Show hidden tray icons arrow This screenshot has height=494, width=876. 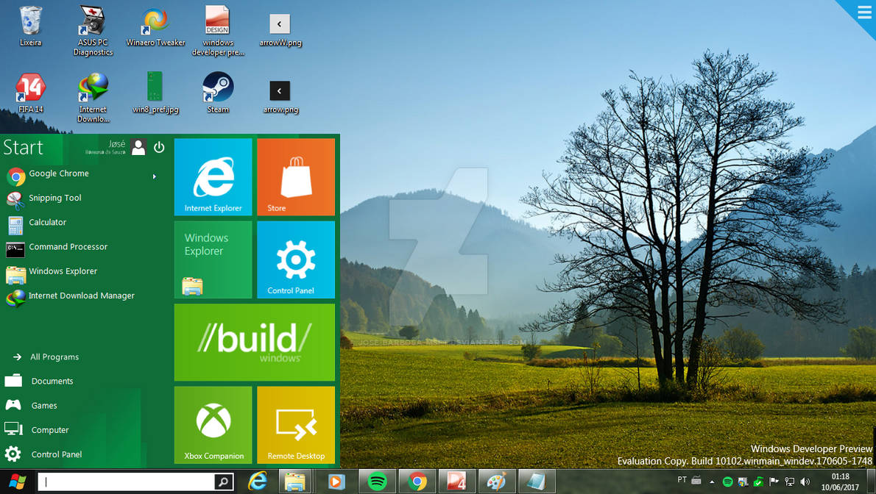(712, 482)
